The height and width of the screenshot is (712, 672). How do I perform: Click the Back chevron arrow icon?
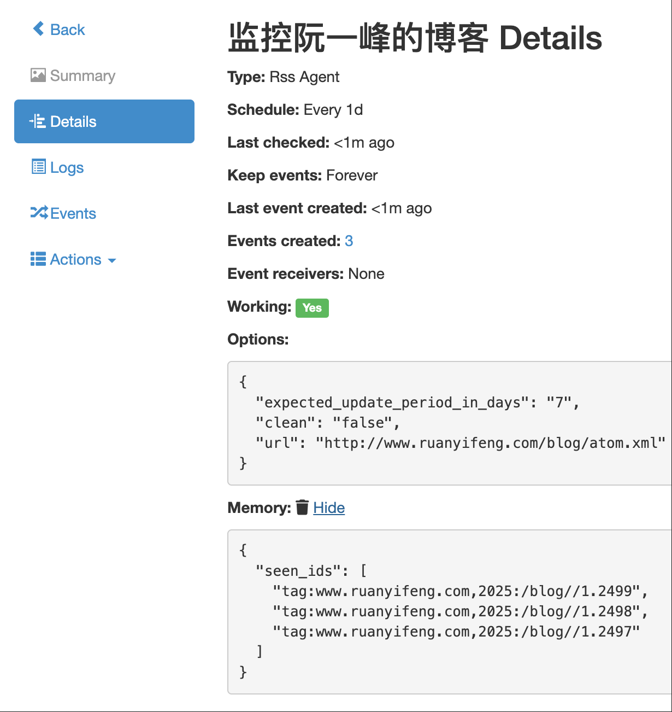pos(38,29)
